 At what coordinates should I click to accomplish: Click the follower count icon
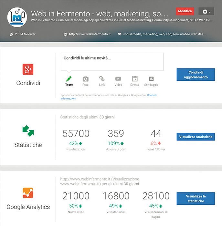click(x=11, y=34)
